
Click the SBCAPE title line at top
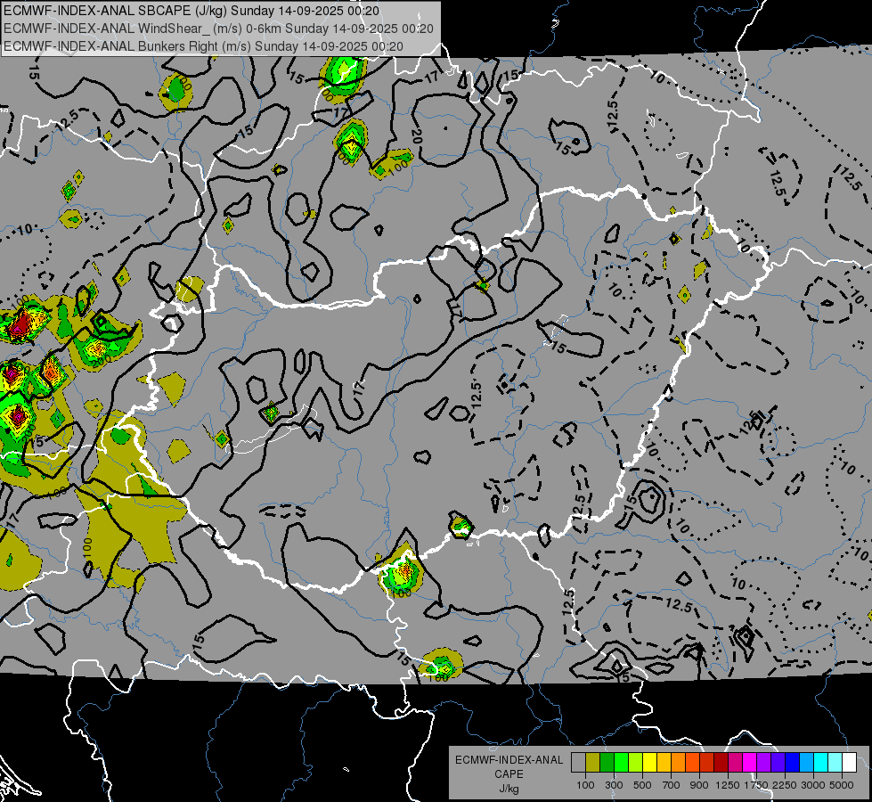tap(192, 11)
